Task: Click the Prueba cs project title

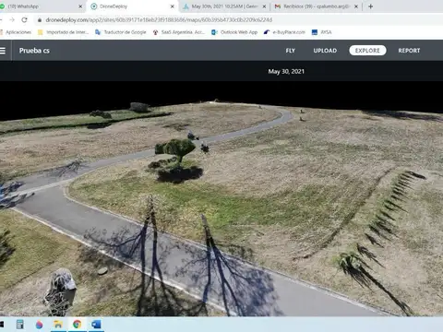Action: coord(34,51)
